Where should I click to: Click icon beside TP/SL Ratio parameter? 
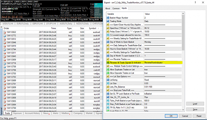108,108
